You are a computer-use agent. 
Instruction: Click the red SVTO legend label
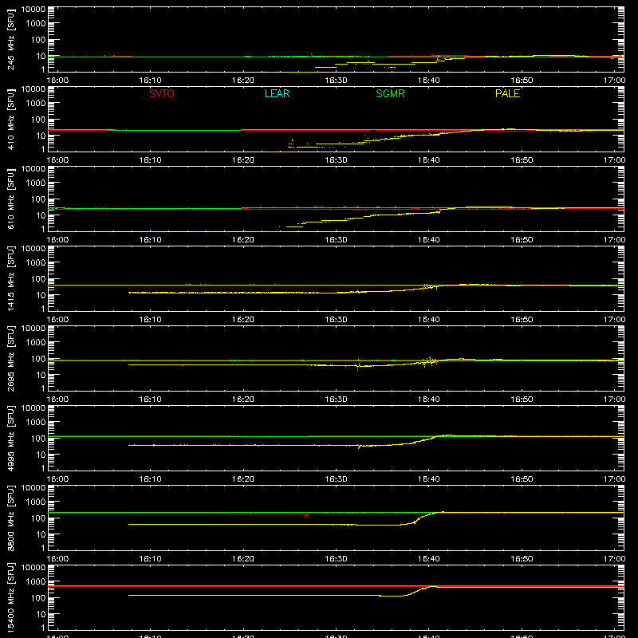click(162, 93)
